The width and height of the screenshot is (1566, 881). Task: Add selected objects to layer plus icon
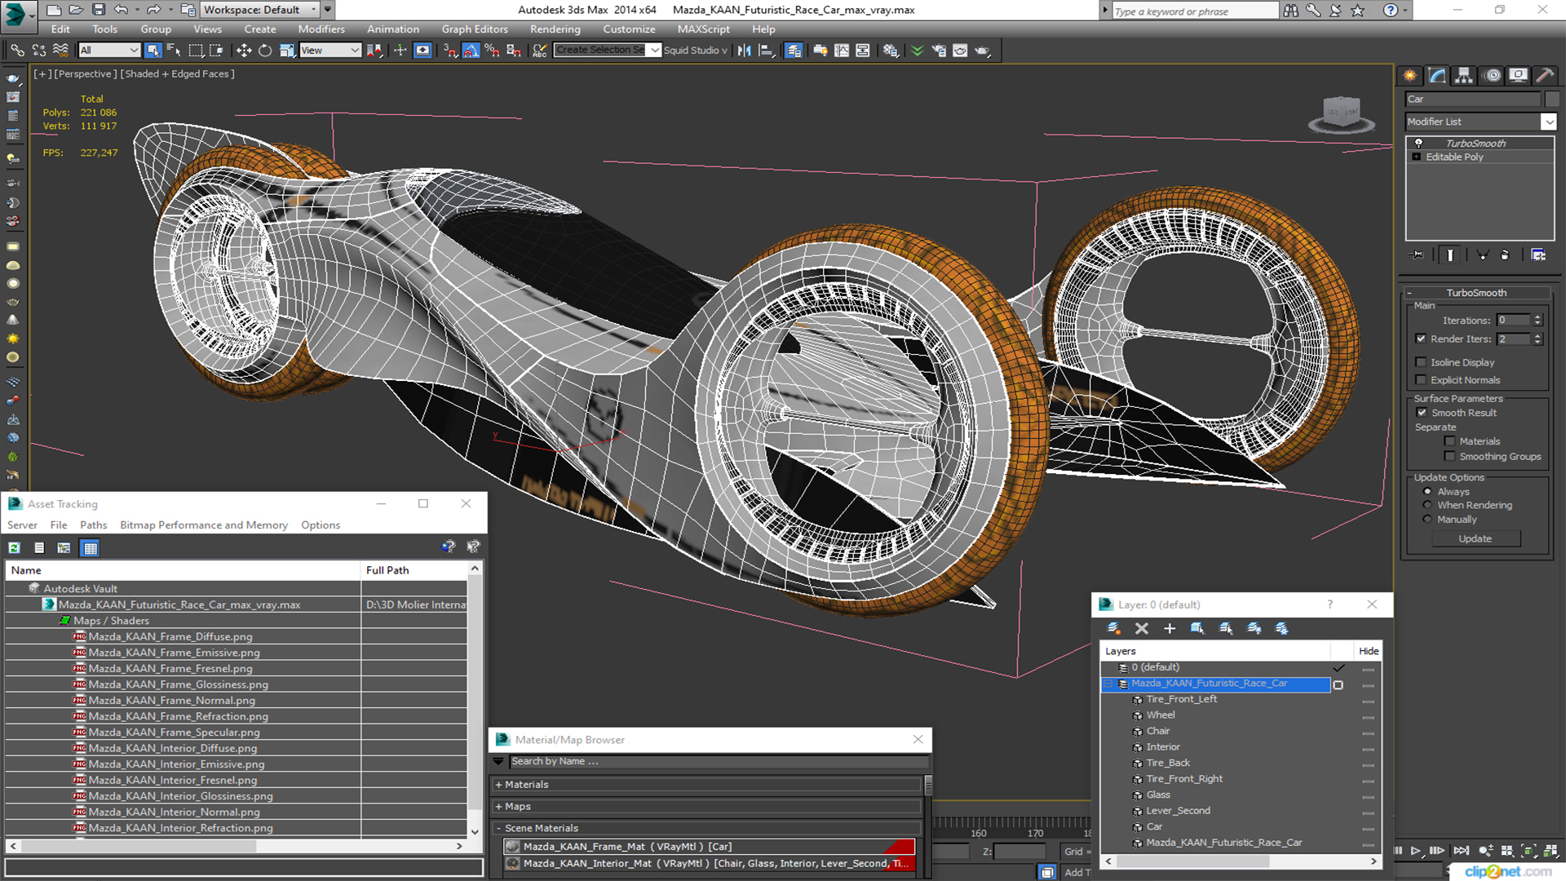(x=1170, y=628)
